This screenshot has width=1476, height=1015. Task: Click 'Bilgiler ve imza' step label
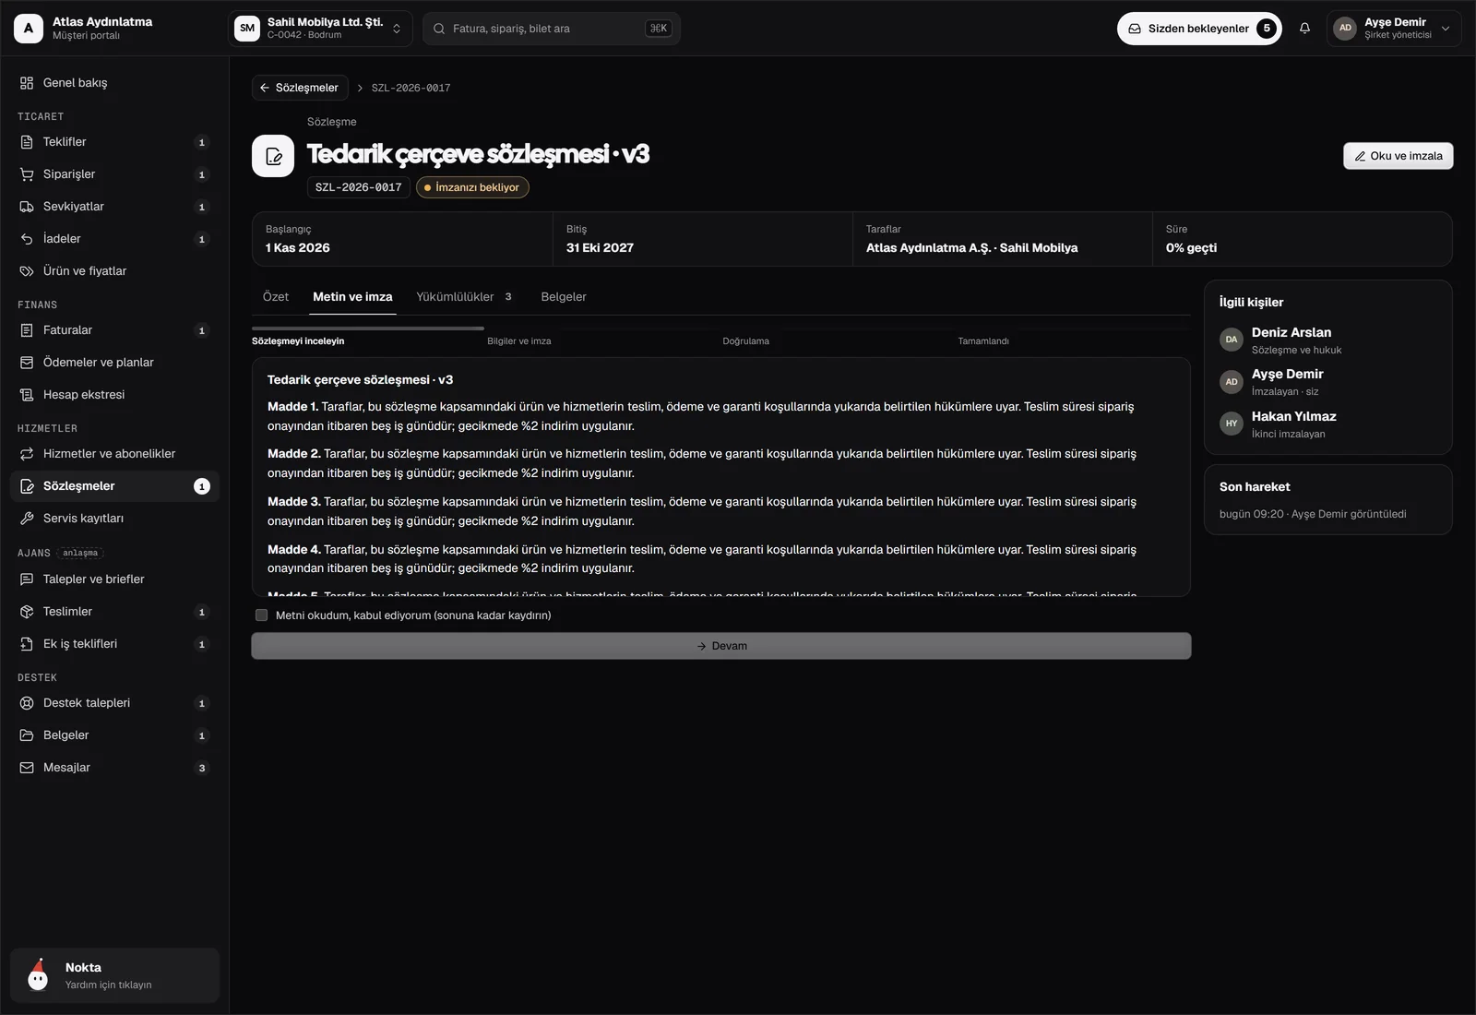coord(519,341)
